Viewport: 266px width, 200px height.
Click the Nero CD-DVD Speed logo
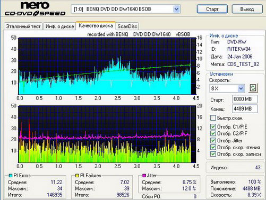(35, 8)
